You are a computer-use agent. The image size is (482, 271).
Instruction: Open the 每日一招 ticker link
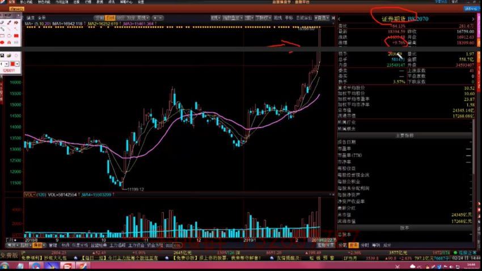click(119, 258)
